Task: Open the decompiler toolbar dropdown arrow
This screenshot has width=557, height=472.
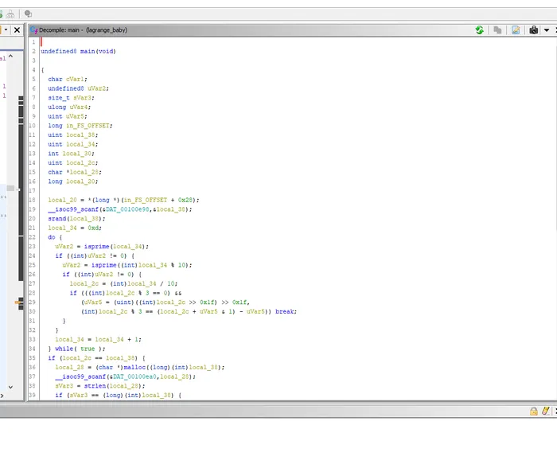Action: point(547,29)
